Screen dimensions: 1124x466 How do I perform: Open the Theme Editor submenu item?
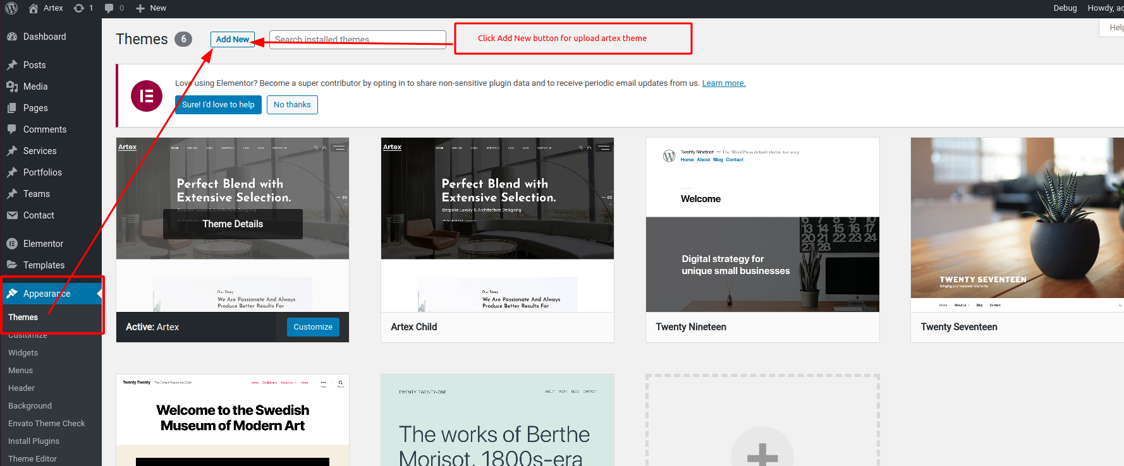pos(32,459)
